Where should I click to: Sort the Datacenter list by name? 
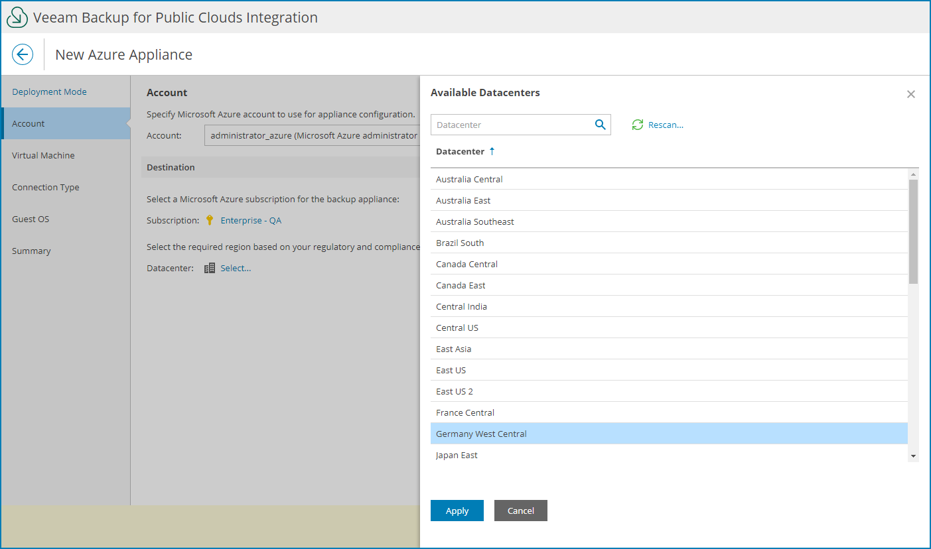pos(461,151)
